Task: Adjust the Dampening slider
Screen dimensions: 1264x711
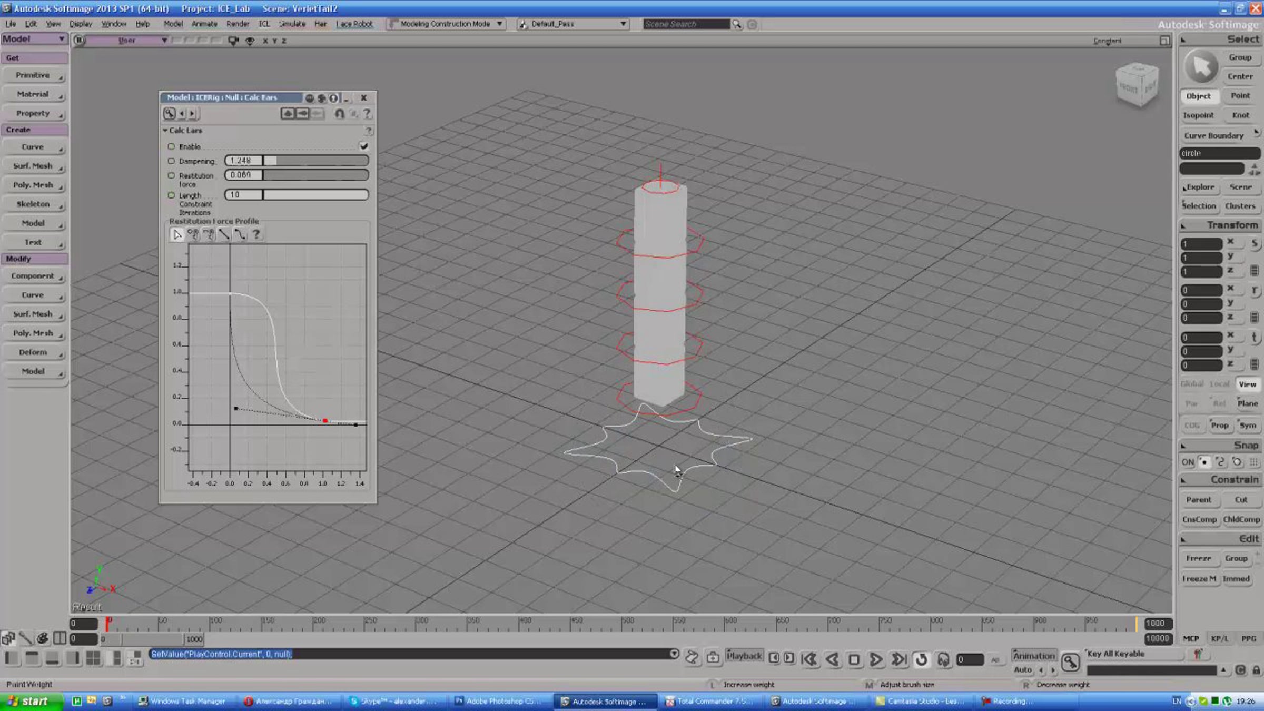Action: [x=315, y=161]
